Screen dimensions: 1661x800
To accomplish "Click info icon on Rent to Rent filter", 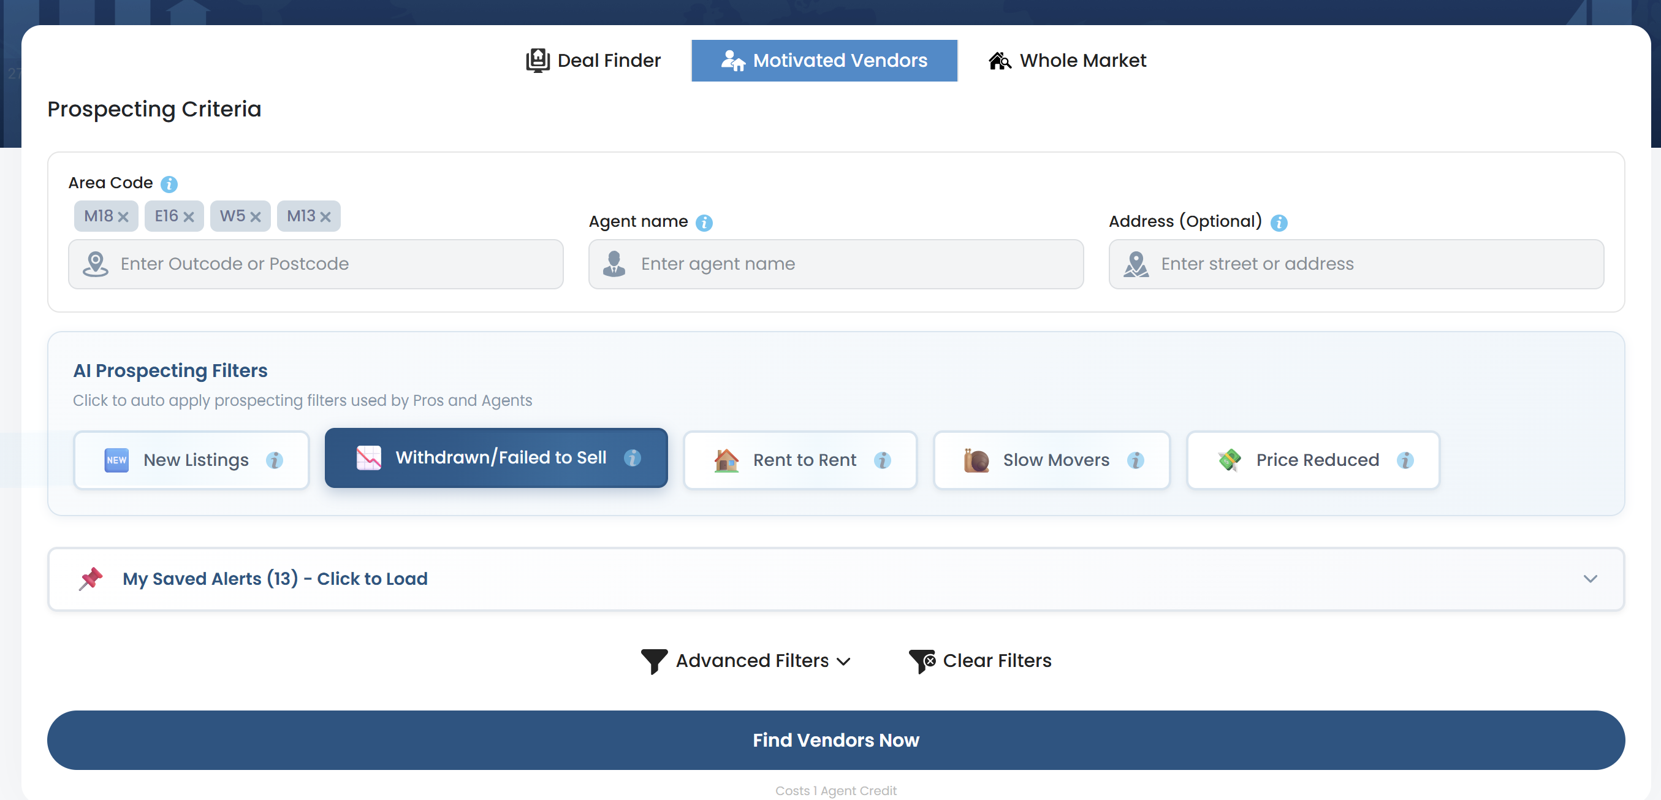I will point(882,460).
